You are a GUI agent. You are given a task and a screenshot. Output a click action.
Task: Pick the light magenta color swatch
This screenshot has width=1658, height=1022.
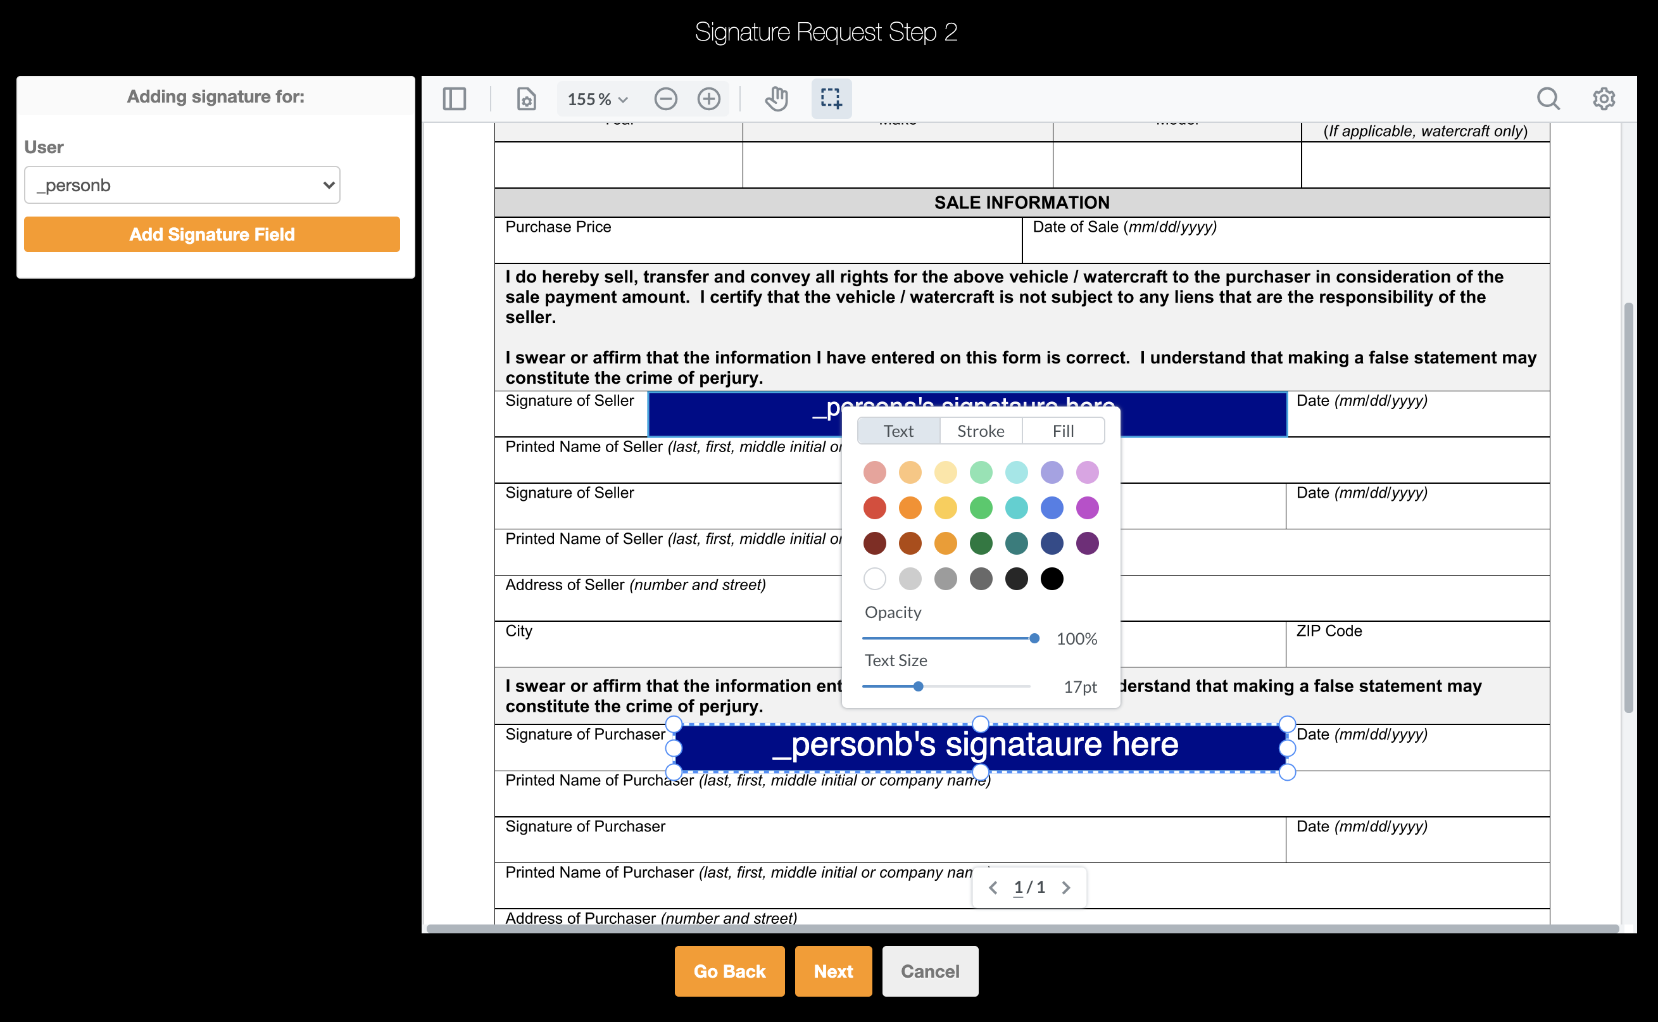[1088, 472]
